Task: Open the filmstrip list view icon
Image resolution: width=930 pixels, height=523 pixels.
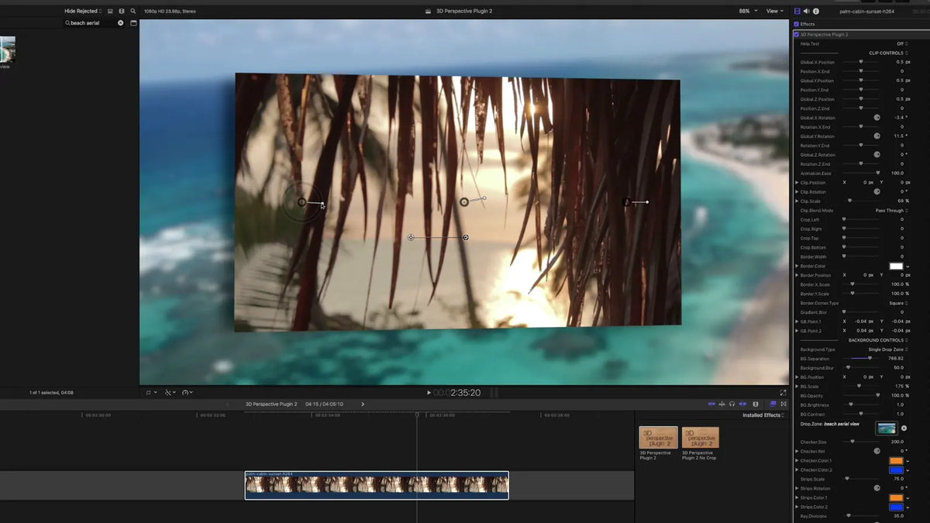Action: tap(110, 11)
